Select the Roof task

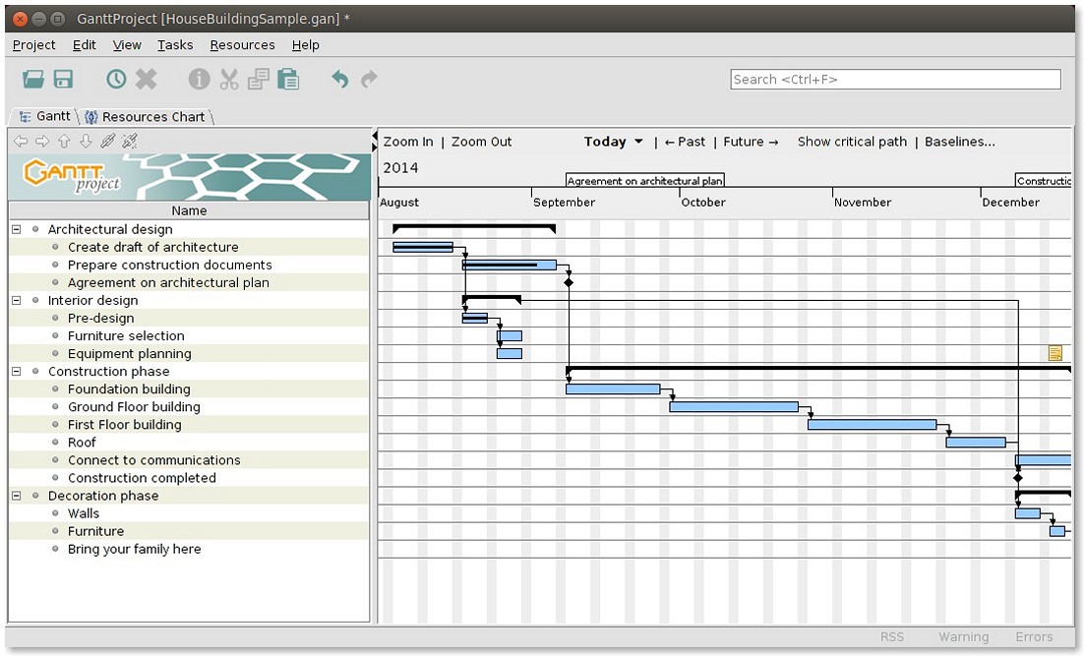click(x=82, y=443)
